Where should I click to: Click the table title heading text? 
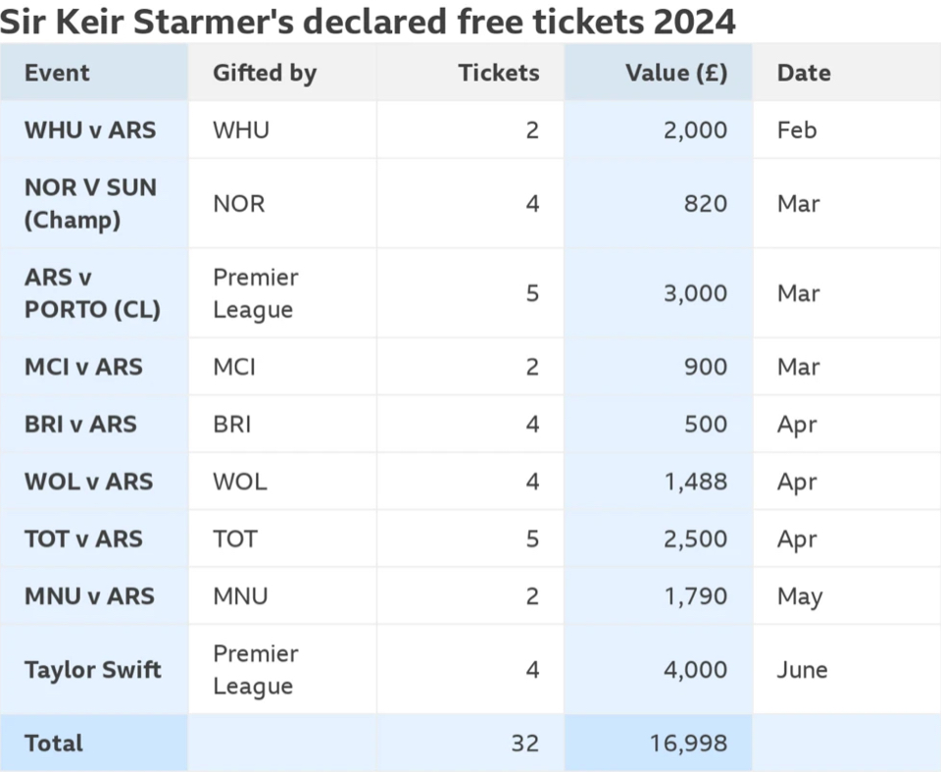(368, 22)
